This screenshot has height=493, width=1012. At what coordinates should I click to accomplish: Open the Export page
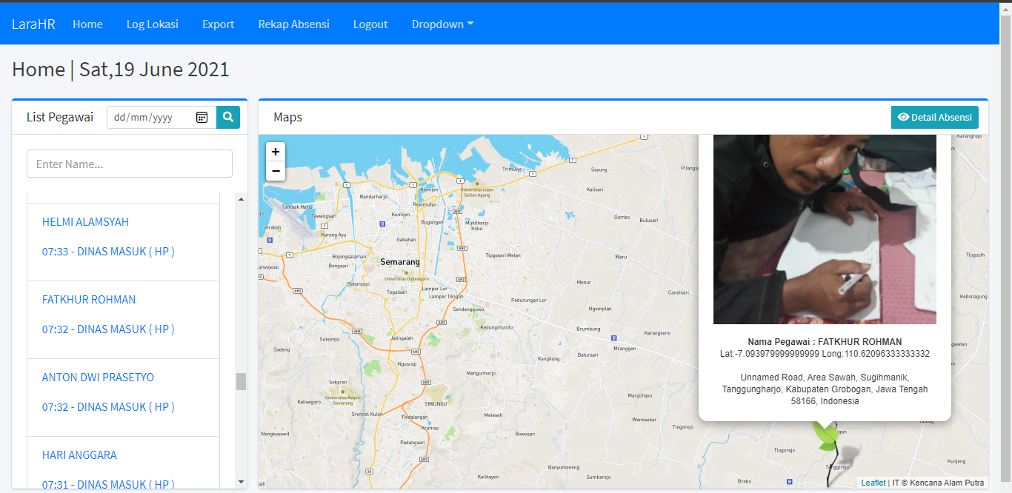218,24
